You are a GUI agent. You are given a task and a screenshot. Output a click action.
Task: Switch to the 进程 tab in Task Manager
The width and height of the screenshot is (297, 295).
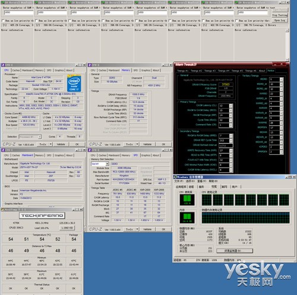click(x=191, y=187)
